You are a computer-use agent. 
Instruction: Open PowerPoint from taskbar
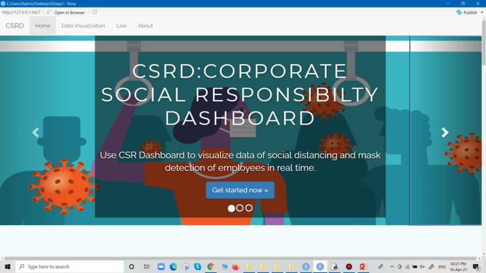[363, 267]
